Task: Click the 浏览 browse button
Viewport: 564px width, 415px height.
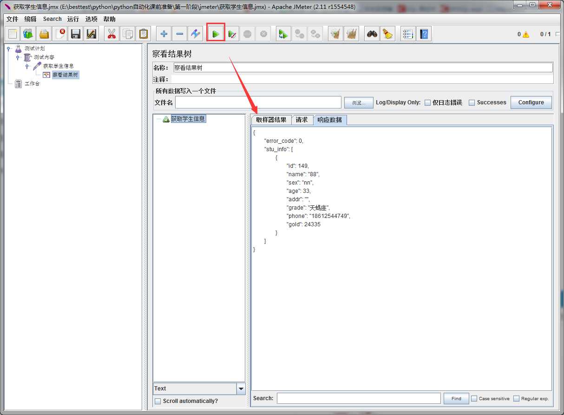Action: (359, 102)
